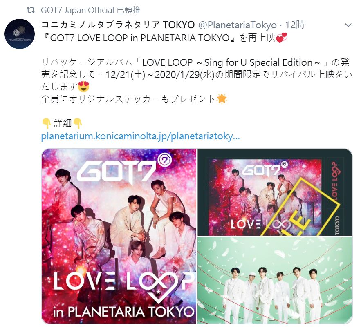This screenshot has width=361, height=328.
Task: Click the left pointing-down hand emoji
Action: pos(47,123)
